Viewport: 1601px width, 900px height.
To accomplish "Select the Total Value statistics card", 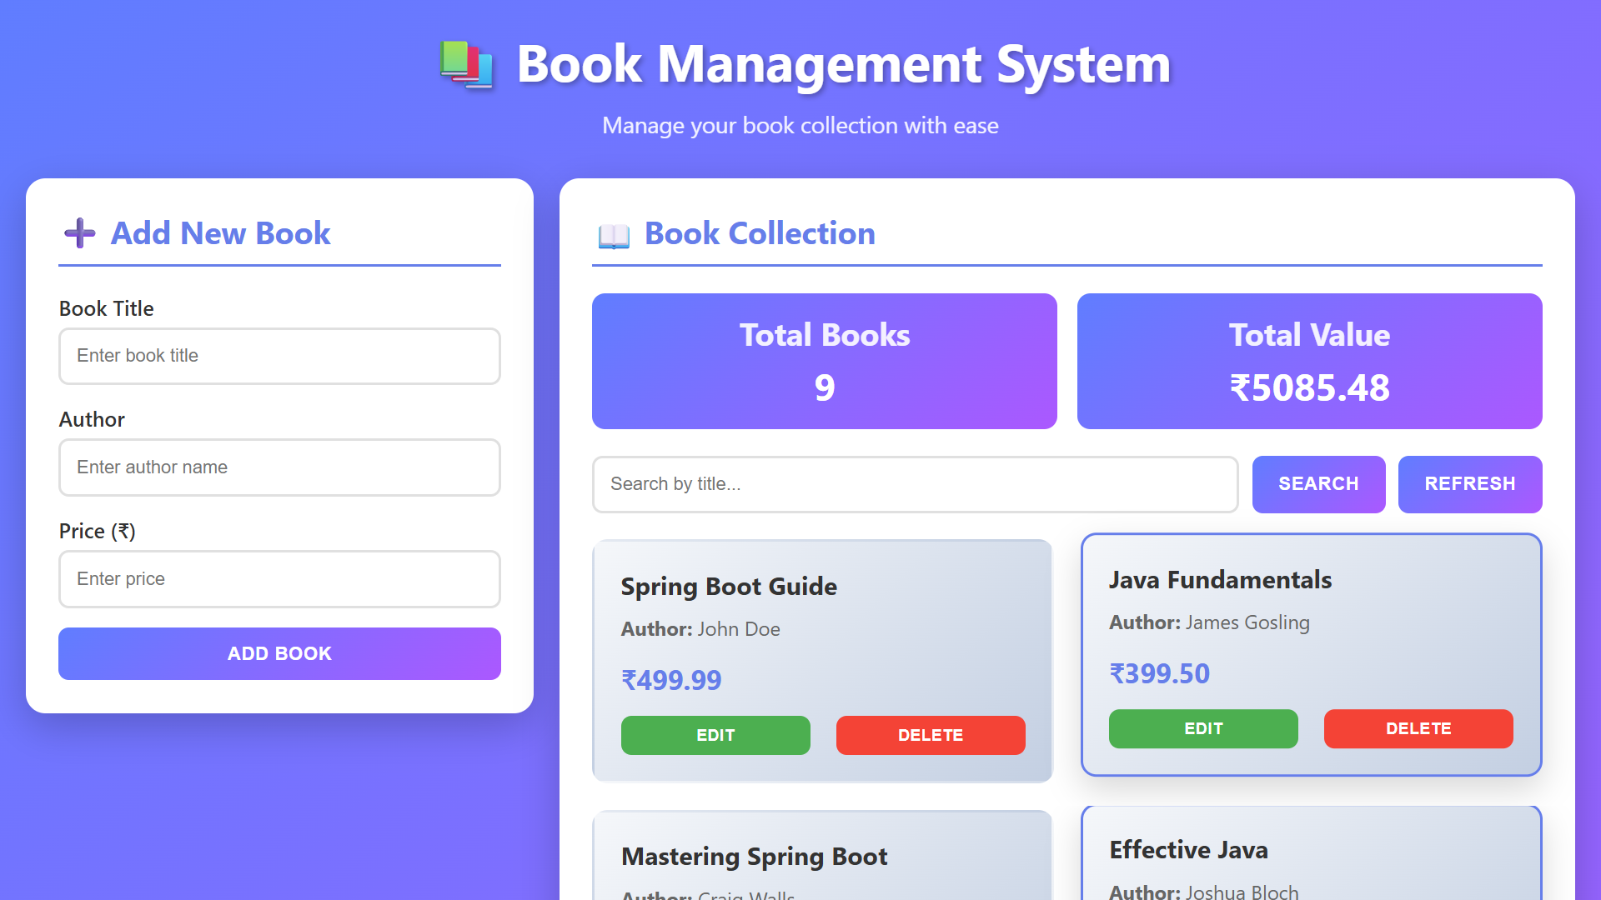I will click(1309, 361).
